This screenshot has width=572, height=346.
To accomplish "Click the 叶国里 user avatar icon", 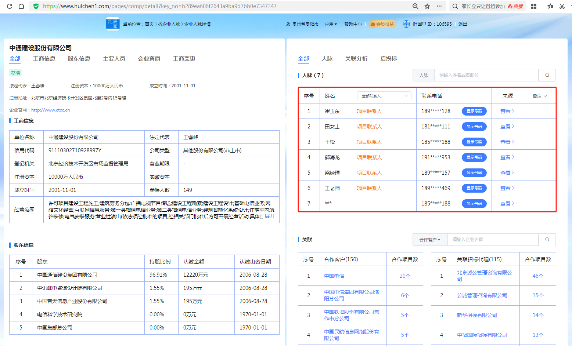I will pyautogui.click(x=406, y=24).
